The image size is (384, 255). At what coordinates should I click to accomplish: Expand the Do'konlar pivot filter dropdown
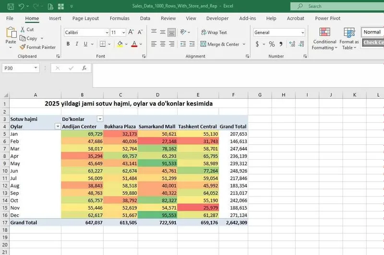tap(100, 119)
